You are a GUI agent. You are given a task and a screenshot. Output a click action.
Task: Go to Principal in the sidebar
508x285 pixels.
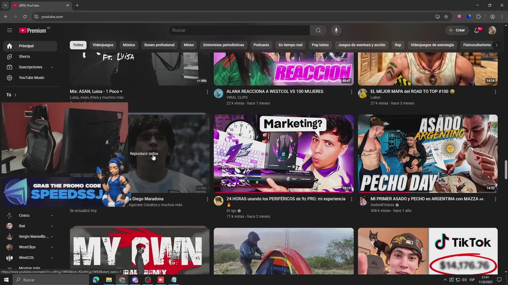tap(30, 46)
